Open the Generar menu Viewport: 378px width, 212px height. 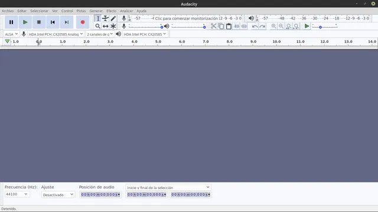96,11
